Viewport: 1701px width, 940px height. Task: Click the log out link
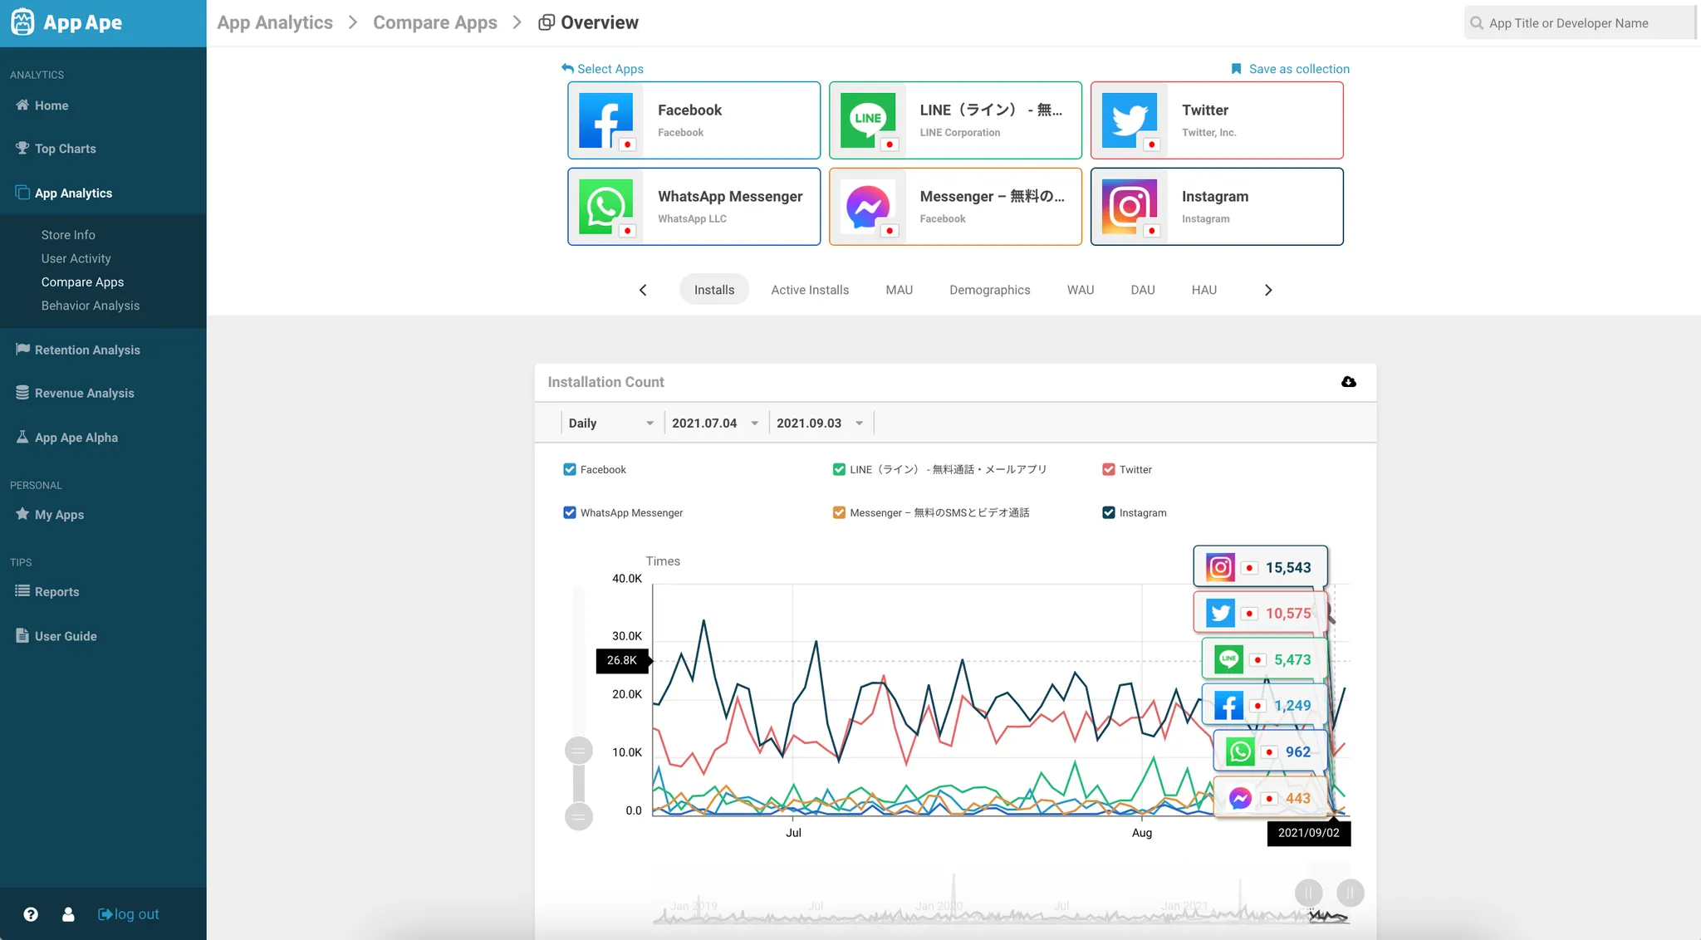pyautogui.click(x=128, y=914)
